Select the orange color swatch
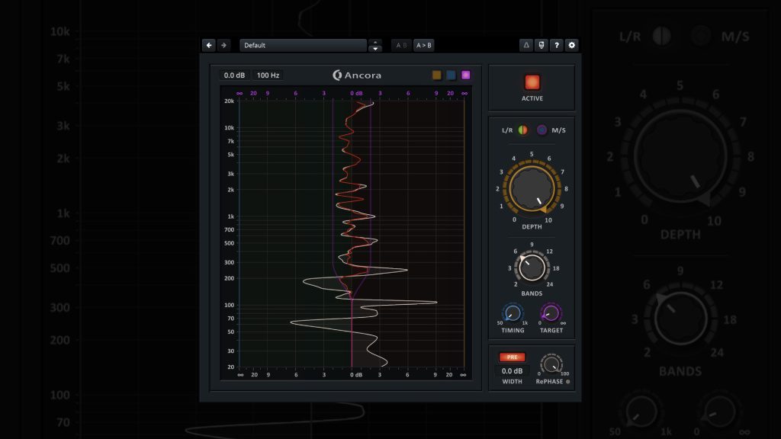Viewport: 781px width, 439px height. [x=437, y=75]
